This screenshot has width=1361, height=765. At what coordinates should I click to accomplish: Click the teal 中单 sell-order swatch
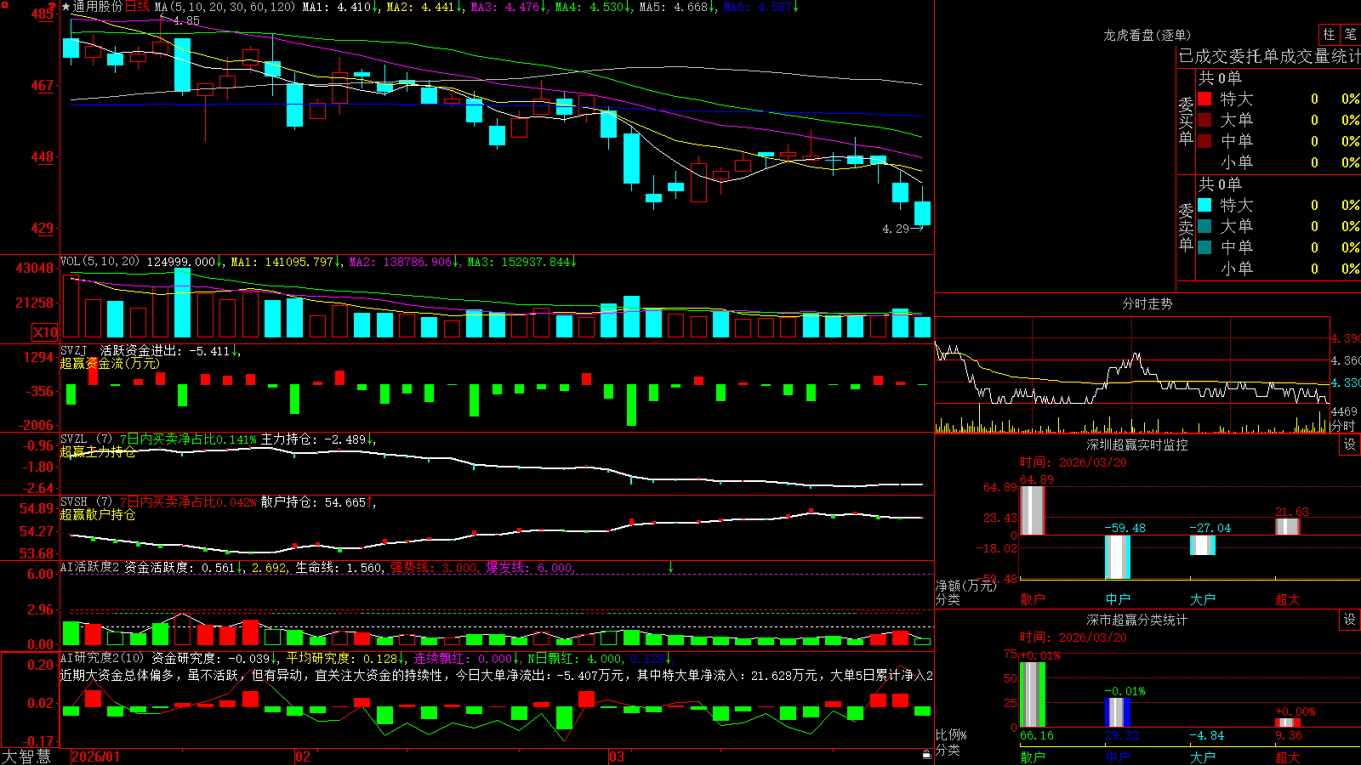(1204, 247)
